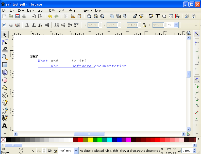Activate the Spiral tool

(x=5, y=95)
